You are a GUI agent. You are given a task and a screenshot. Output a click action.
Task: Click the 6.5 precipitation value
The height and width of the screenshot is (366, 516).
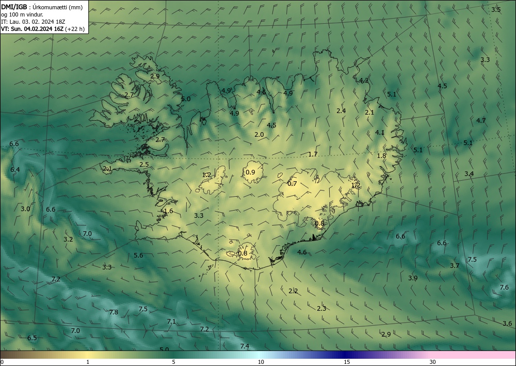[32, 338]
